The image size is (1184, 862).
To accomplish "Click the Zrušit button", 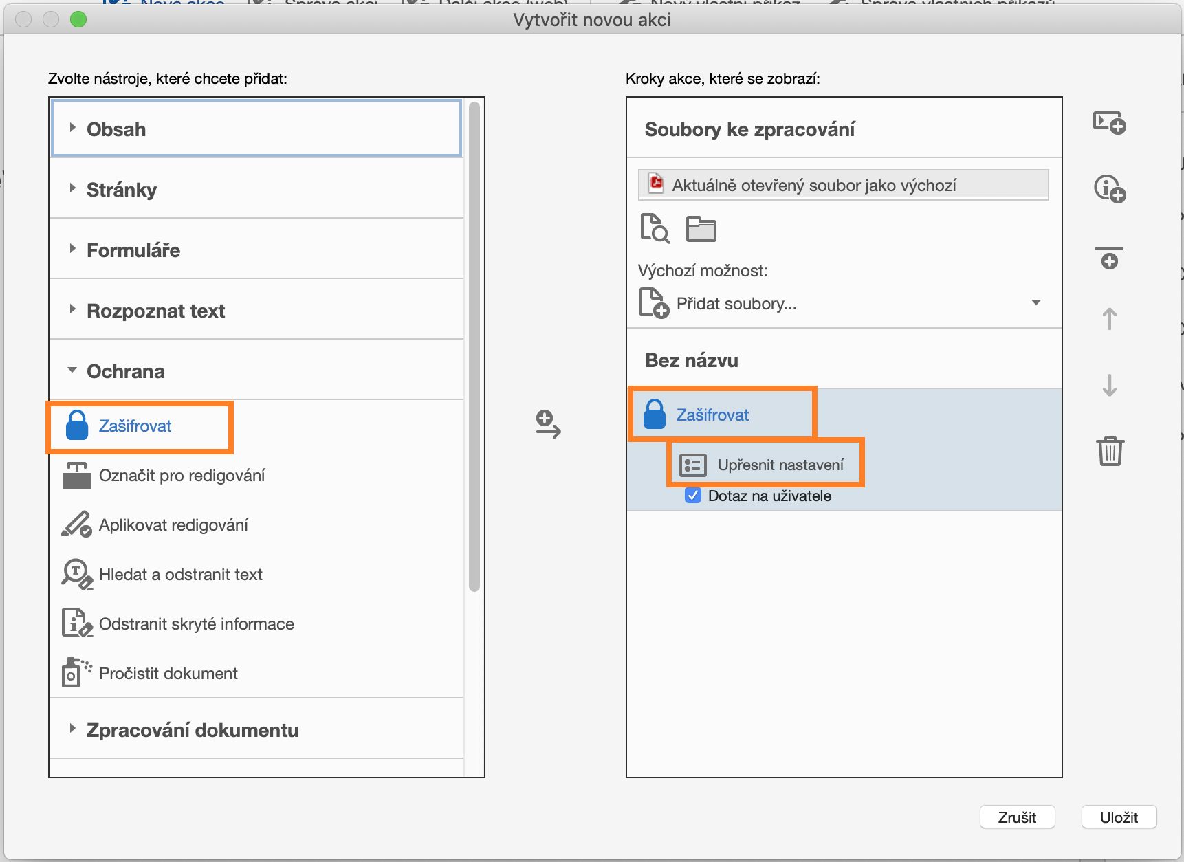I will [1017, 817].
